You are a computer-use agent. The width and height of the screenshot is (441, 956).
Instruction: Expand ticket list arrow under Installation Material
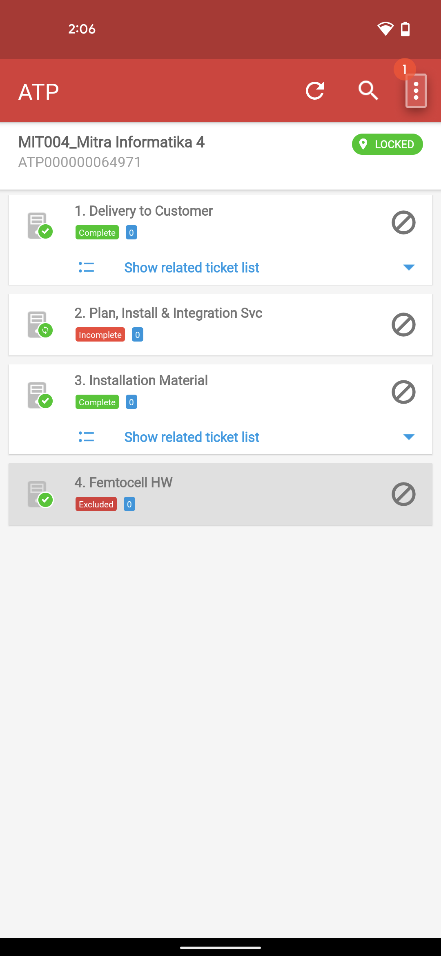(409, 437)
